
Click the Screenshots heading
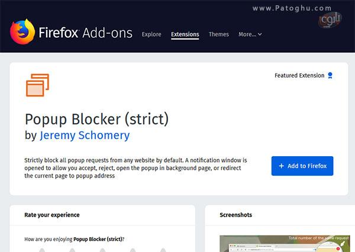[235, 215]
